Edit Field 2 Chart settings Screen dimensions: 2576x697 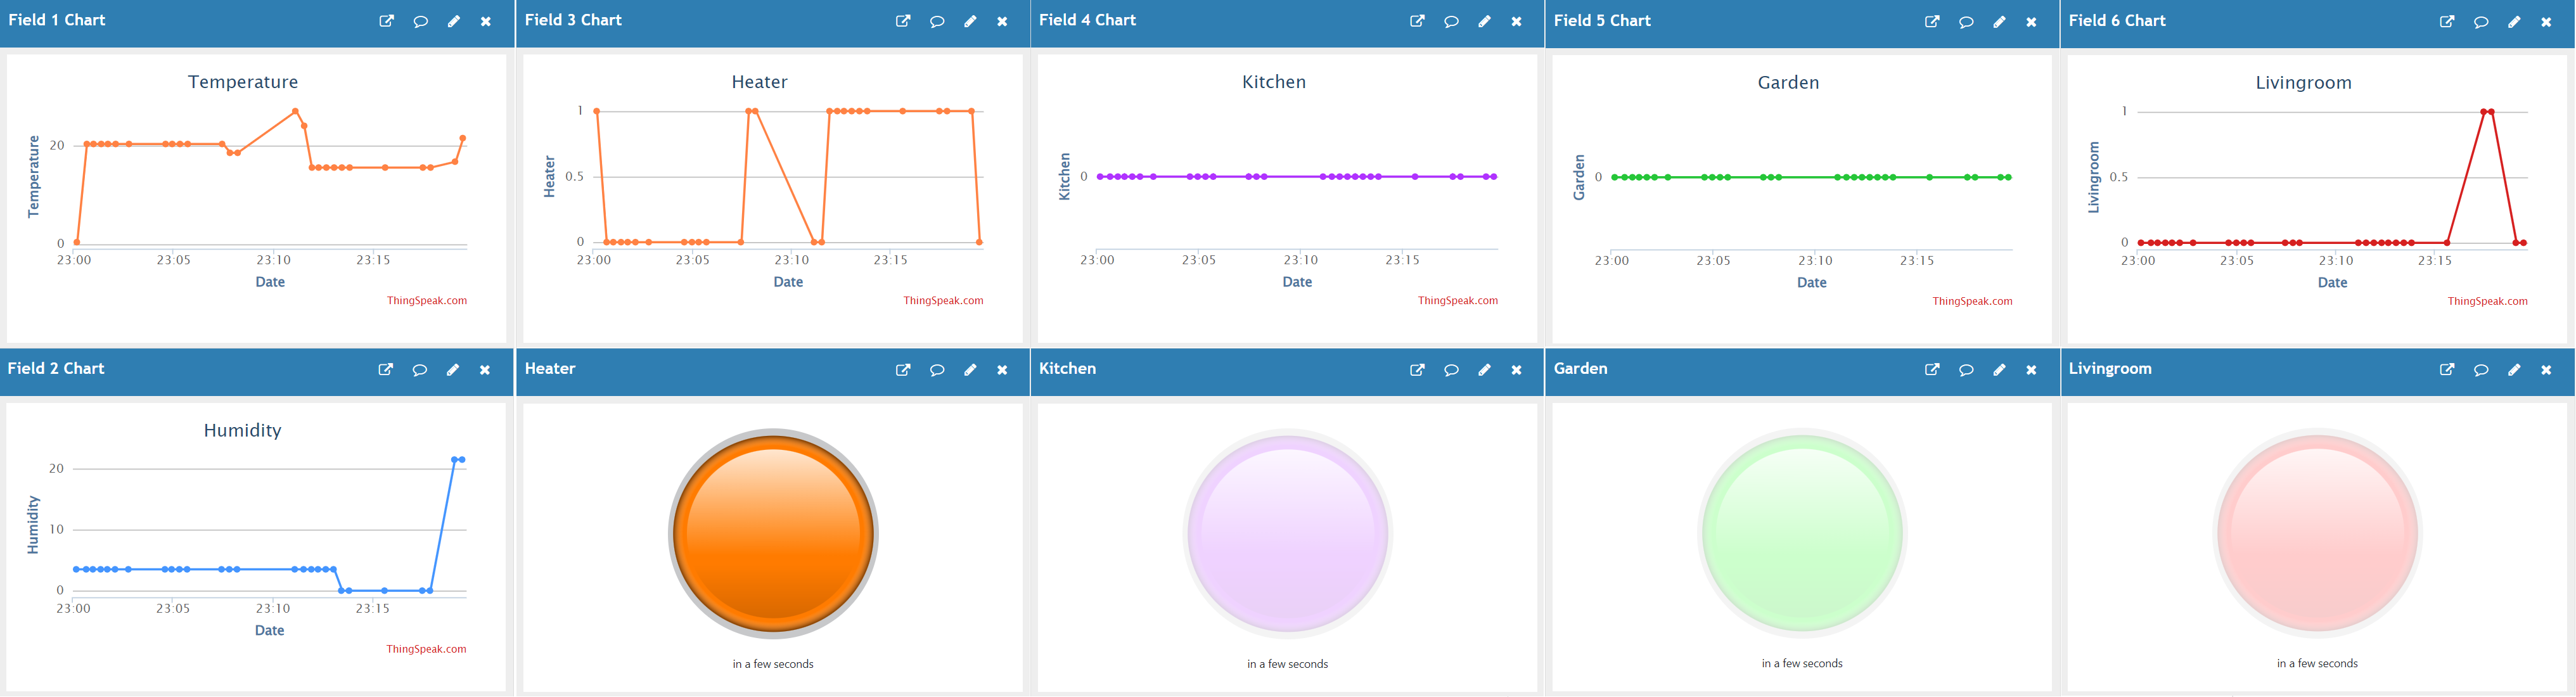453,370
